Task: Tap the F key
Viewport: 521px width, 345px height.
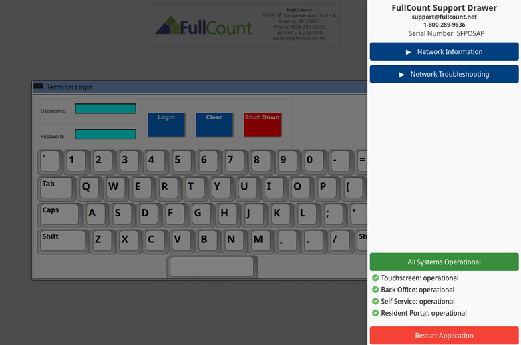Action: [x=176, y=215]
